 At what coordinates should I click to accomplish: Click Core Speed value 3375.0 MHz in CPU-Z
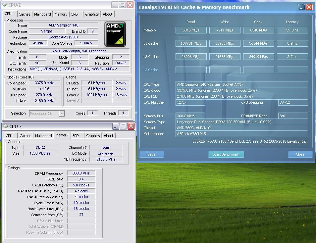[44, 83]
